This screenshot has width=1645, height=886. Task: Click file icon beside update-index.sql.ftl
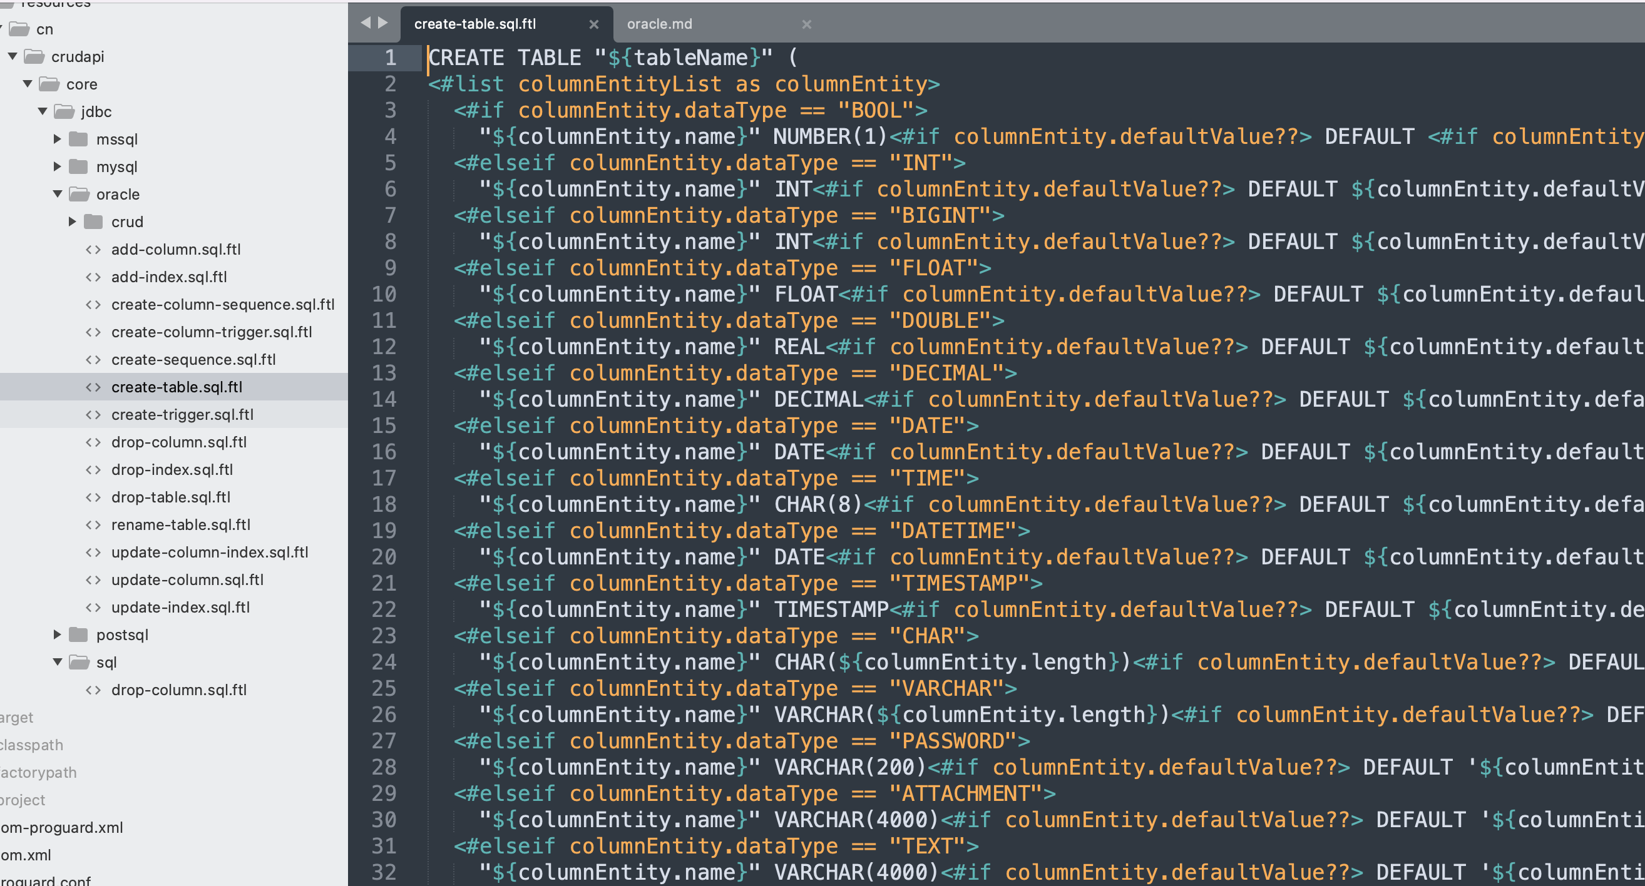pyautogui.click(x=93, y=608)
